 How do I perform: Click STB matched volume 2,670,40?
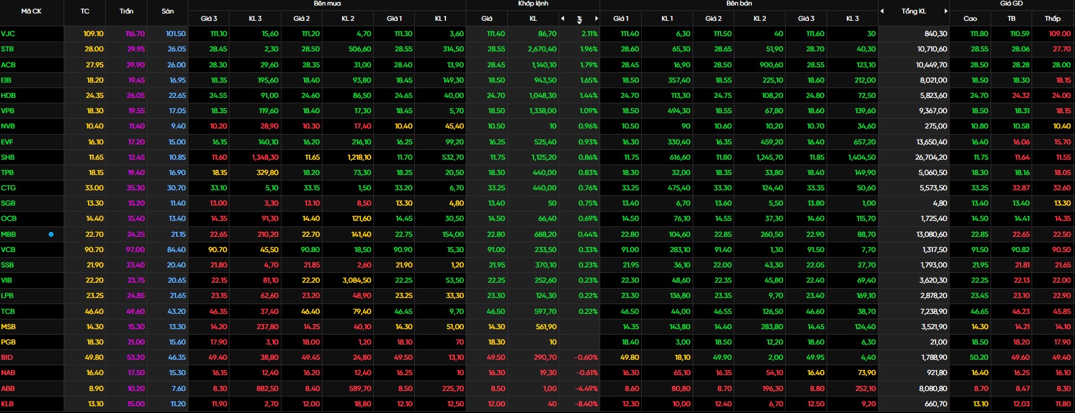click(542, 49)
